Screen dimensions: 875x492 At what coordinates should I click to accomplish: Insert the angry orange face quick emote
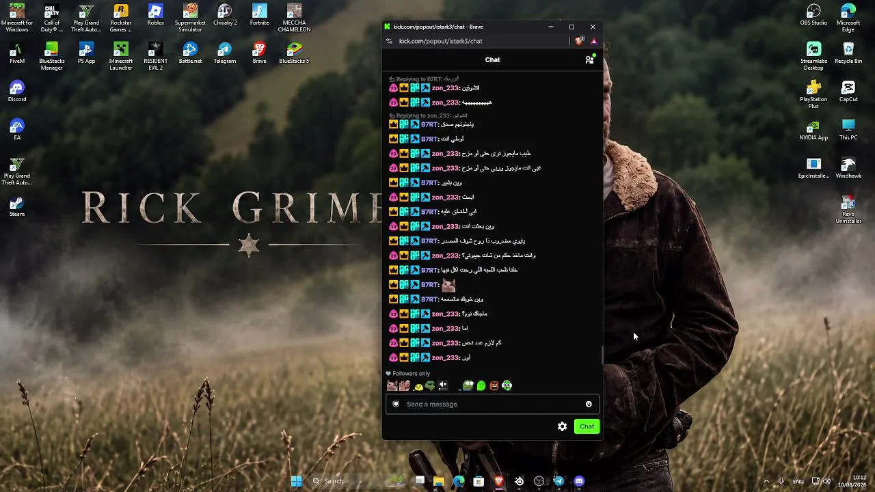coord(494,385)
